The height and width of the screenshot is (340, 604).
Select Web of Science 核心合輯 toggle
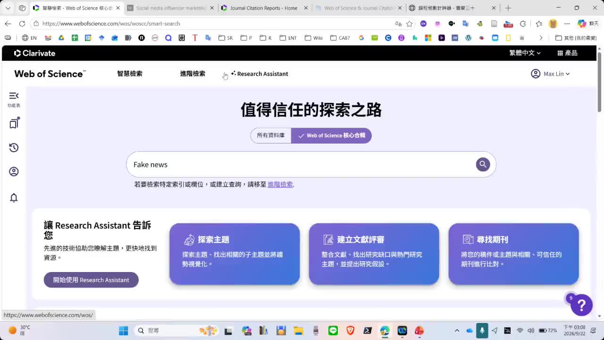pos(331,136)
